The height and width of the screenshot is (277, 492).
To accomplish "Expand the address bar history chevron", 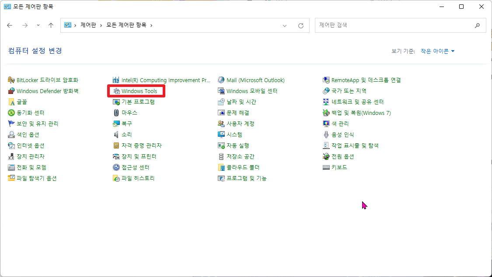I will click(285, 26).
